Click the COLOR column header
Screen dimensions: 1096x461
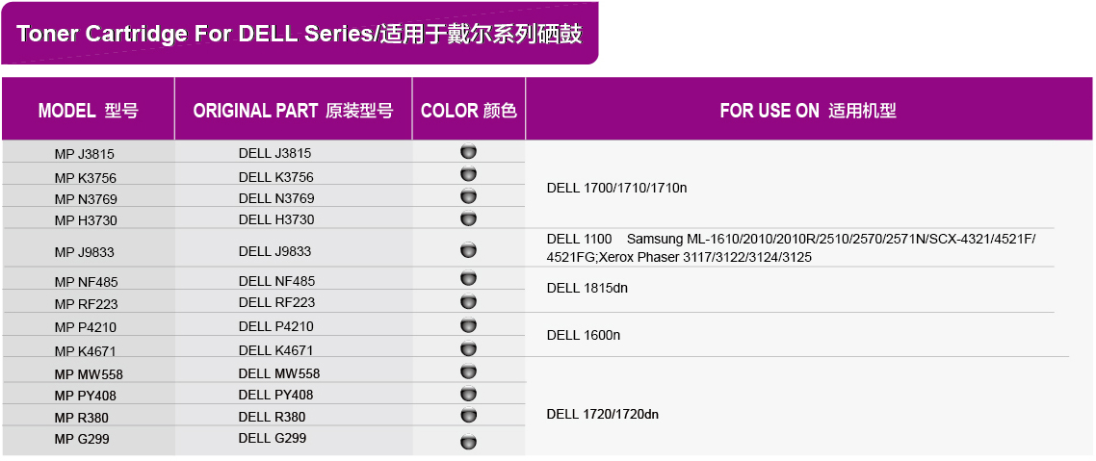[x=469, y=111]
